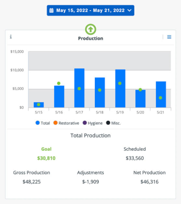Select the 5/20 blue bar
The width and height of the screenshot is (181, 204).
pyautogui.click(x=140, y=99)
